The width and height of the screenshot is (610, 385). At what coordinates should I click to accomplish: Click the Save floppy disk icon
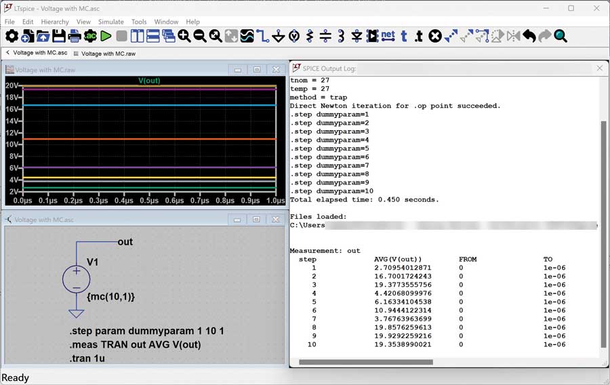pyautogui.click(x=59, y=36)
